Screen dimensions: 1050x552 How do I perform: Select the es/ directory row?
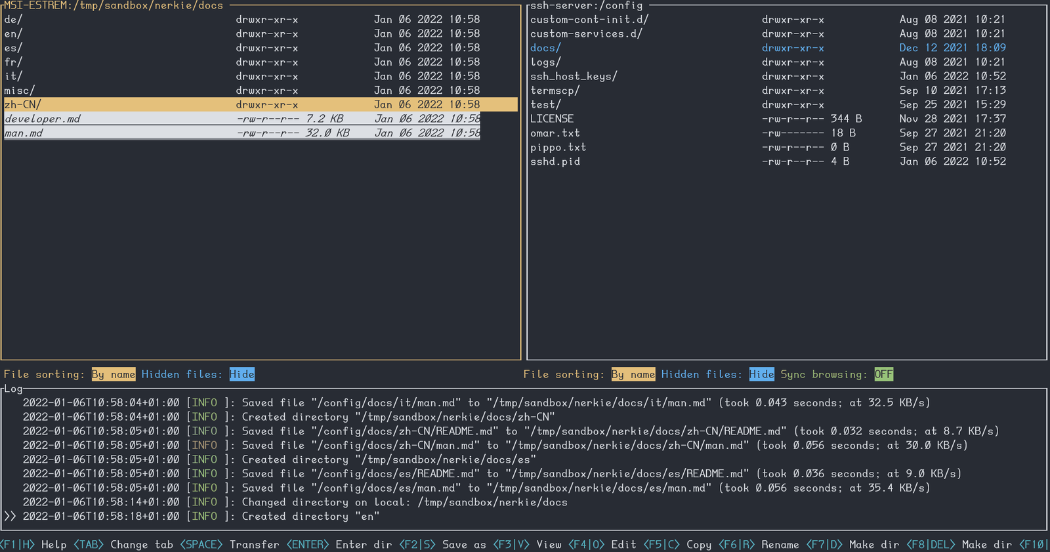coord(261,48)
